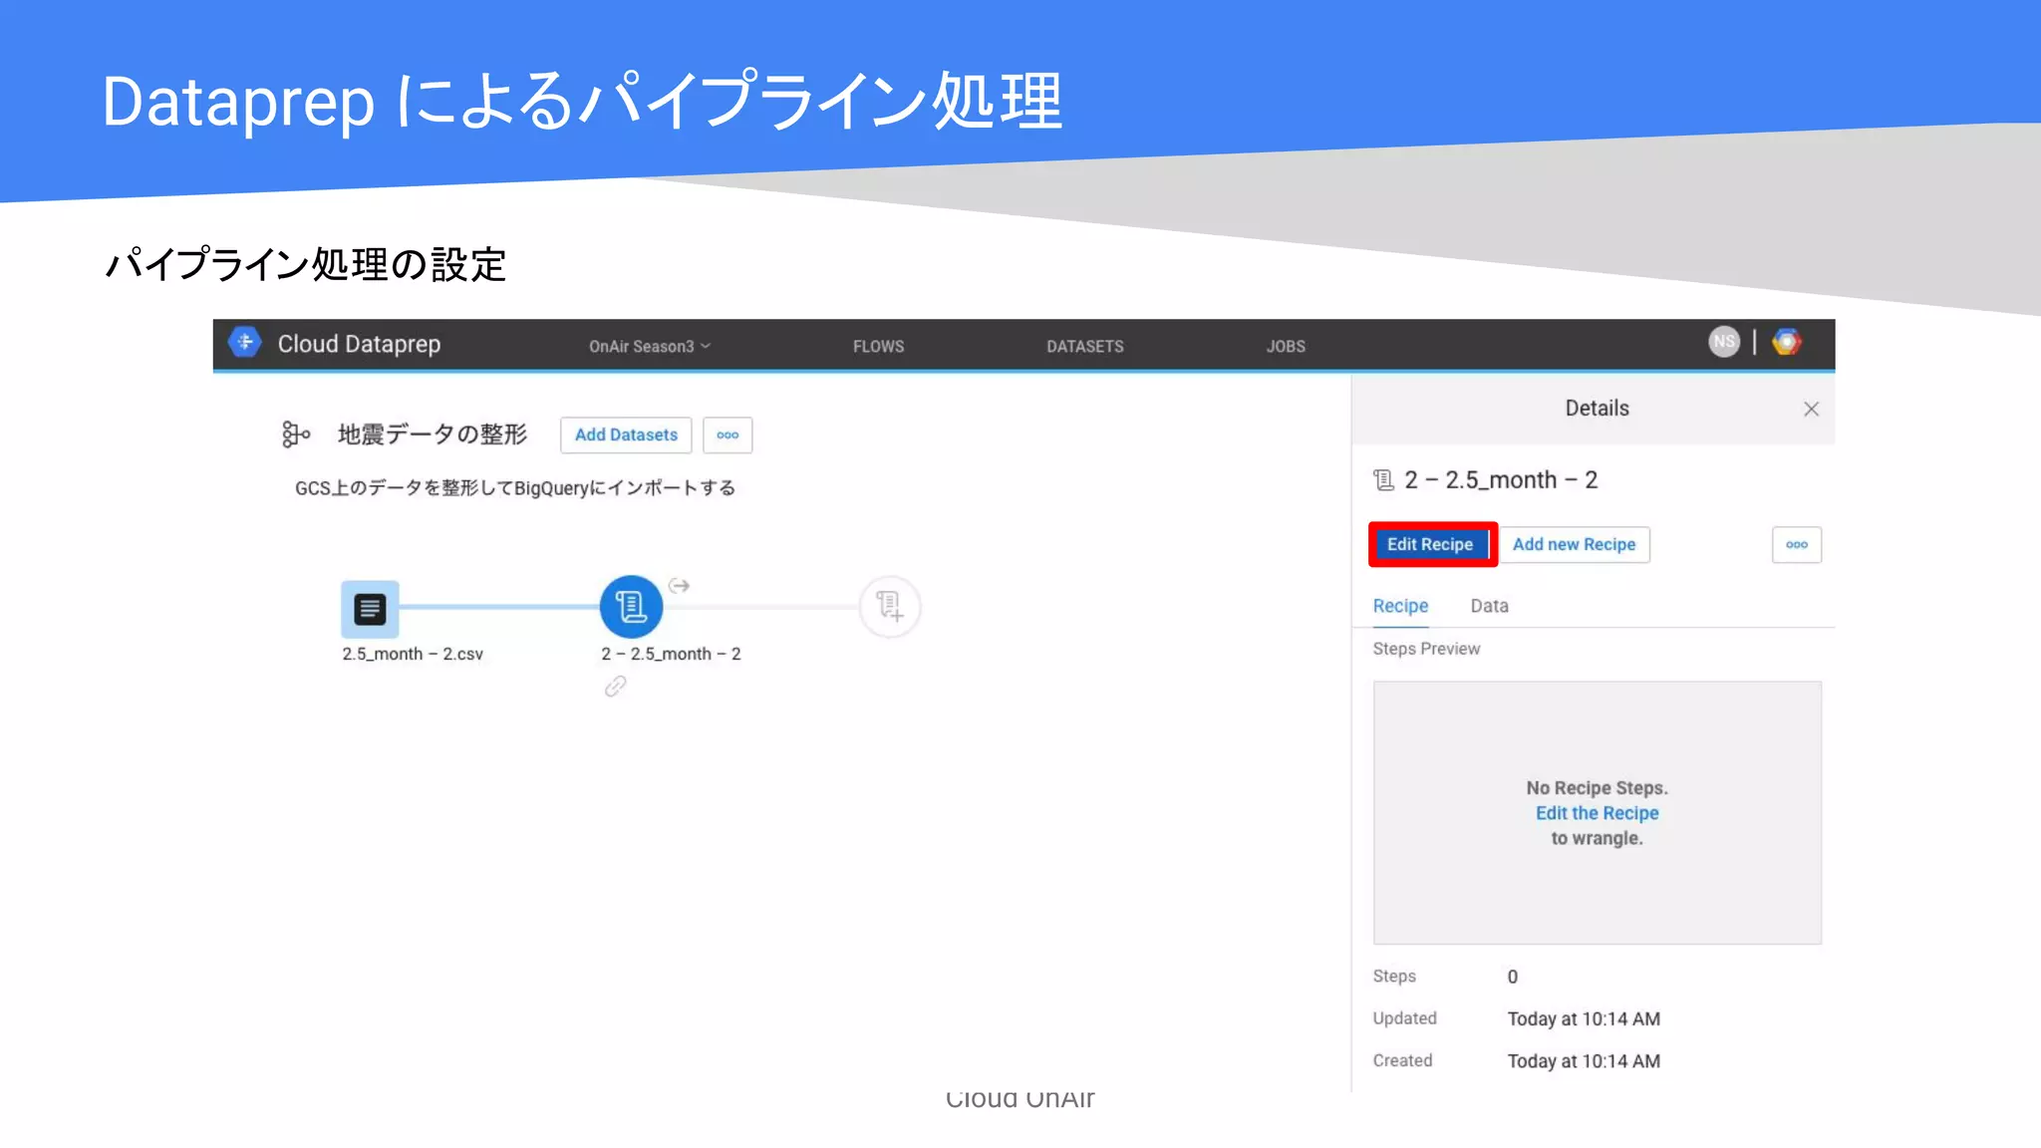The width and height of the screenshot is (2041, 1148).
Task: Switch to the Data tab
Action: point(1489,606)
